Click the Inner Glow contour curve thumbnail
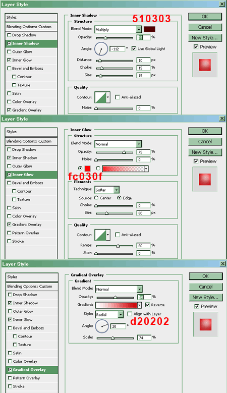The height and width of the screenshot is (393, 227). point(100,235)
